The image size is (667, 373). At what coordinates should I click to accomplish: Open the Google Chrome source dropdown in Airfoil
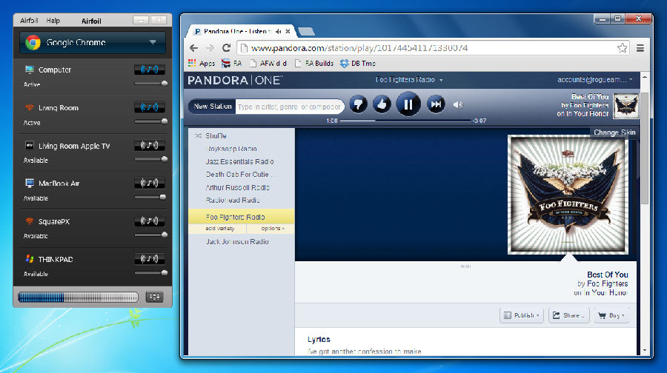tap(93, 42)
